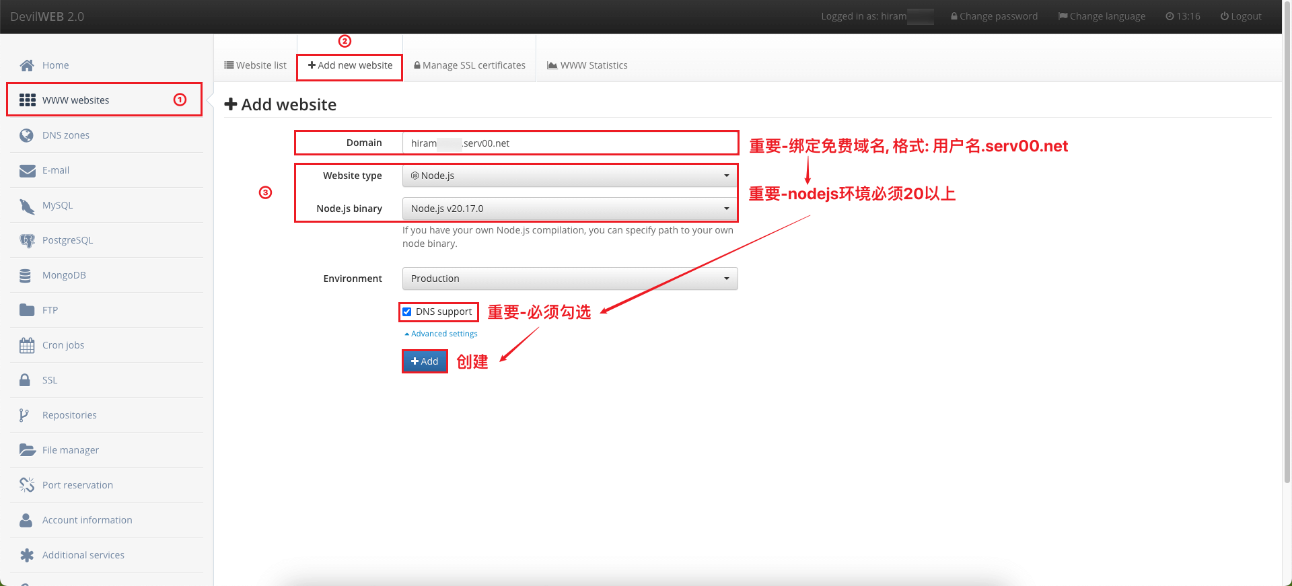Click the File manager open-folder icon
This screenshot has width=1292, height=586.
[x=28, y=450]
